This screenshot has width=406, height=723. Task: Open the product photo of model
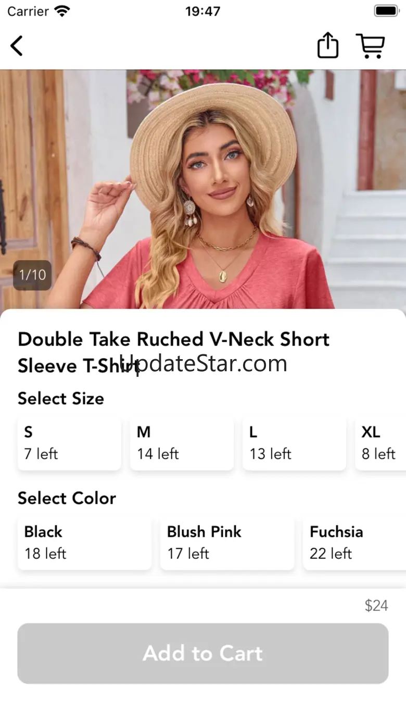[203, 189]
